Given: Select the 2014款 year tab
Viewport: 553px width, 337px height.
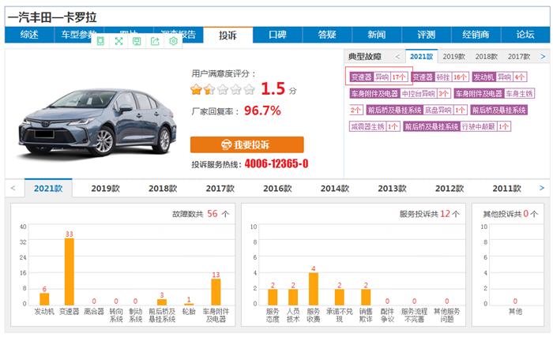Looking at the screenshot, I should click(x=335, y=189).
